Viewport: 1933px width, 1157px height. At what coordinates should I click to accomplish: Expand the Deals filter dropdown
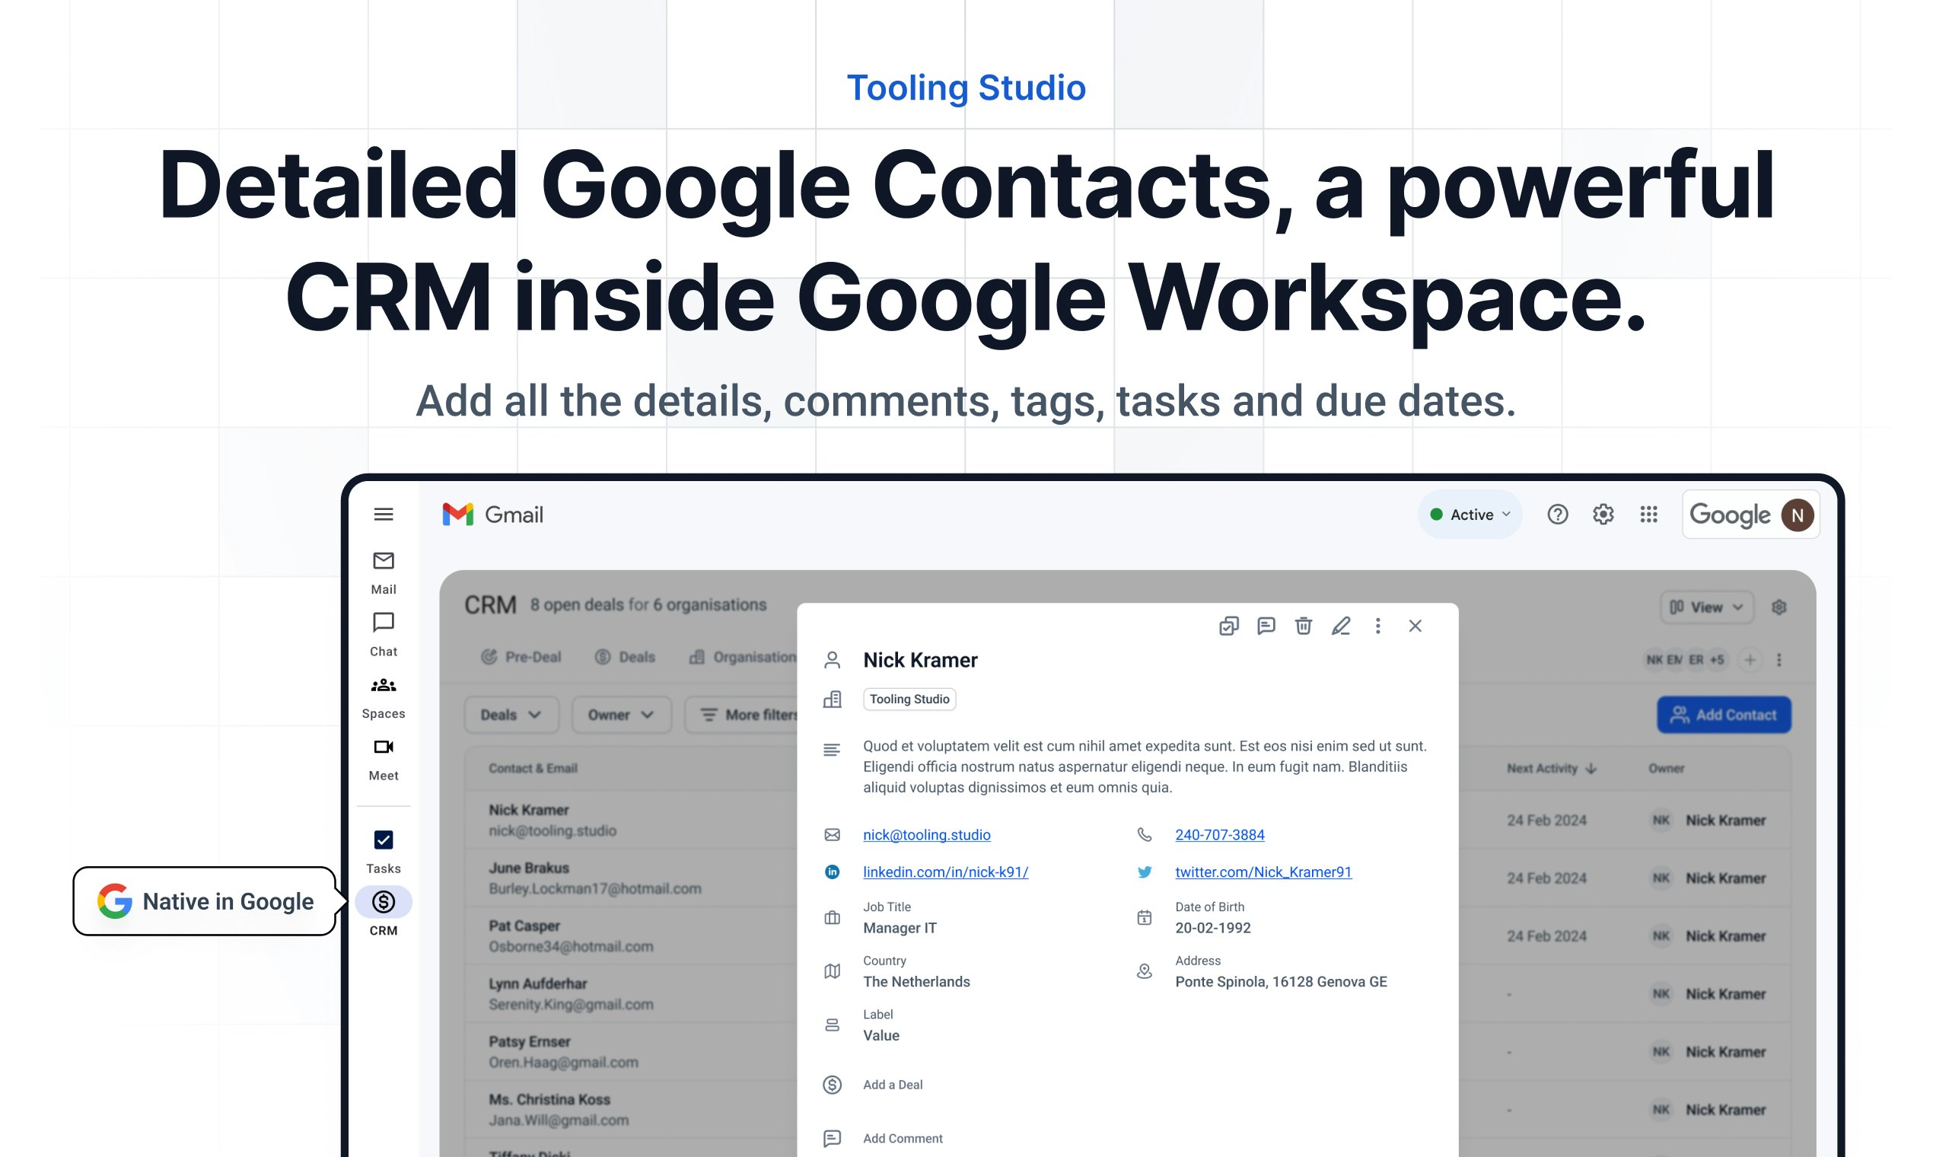pos(511,715)
